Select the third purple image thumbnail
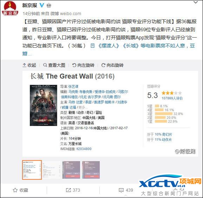This screenshot has width=203, height=198. click(x=71, y=170)
